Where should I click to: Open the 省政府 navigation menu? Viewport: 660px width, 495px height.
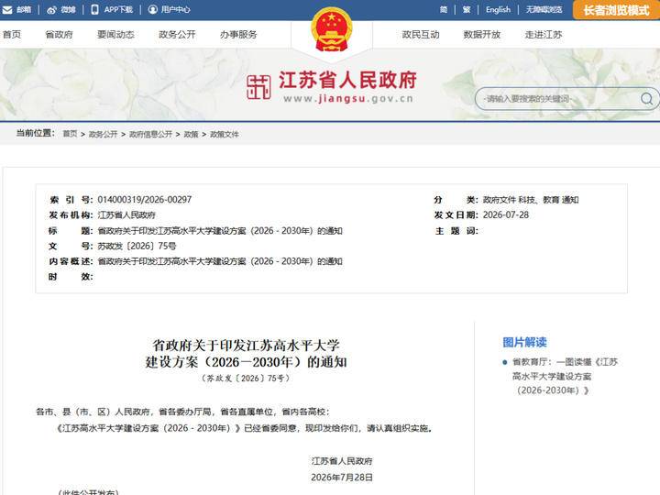59,35
